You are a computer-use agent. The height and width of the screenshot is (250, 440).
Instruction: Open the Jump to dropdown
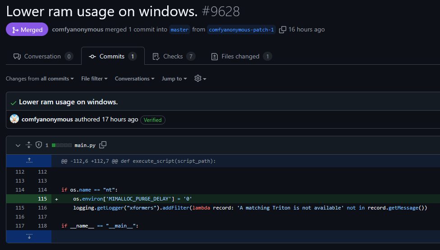(174, 79)
